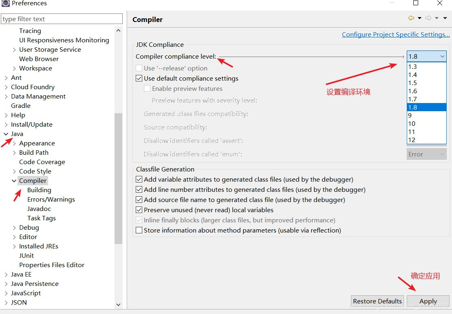Expand the User Storage Service node
Screen dimensions: 452x314
coord(14,50)
